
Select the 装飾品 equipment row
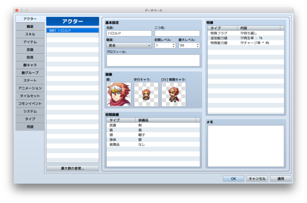(153, 144)
